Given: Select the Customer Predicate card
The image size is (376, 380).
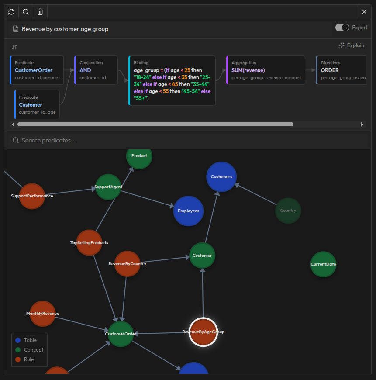Looking at the screenshot, I should [37, 104].
